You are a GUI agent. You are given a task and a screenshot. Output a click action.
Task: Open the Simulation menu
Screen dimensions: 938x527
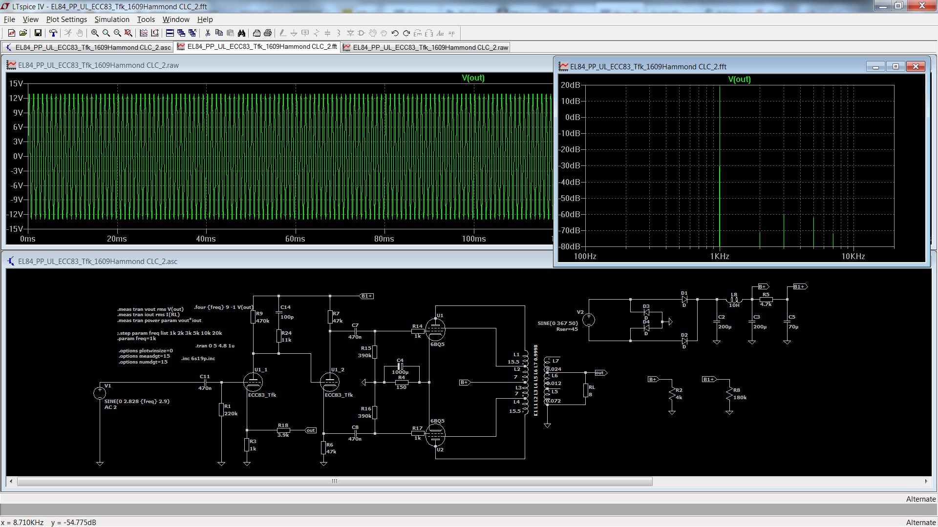click(112, 20)
